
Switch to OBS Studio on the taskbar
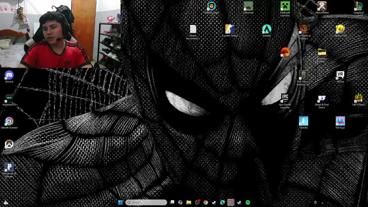[197, 202]
